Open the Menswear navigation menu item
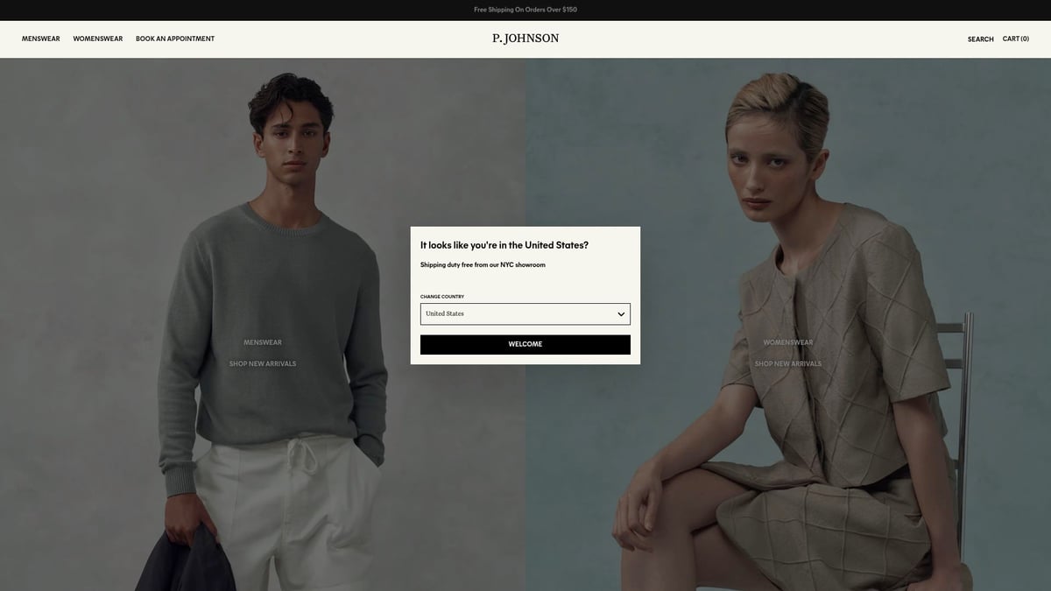The height and width of the screenshot is (591, 1051). [x=41, y=39]
